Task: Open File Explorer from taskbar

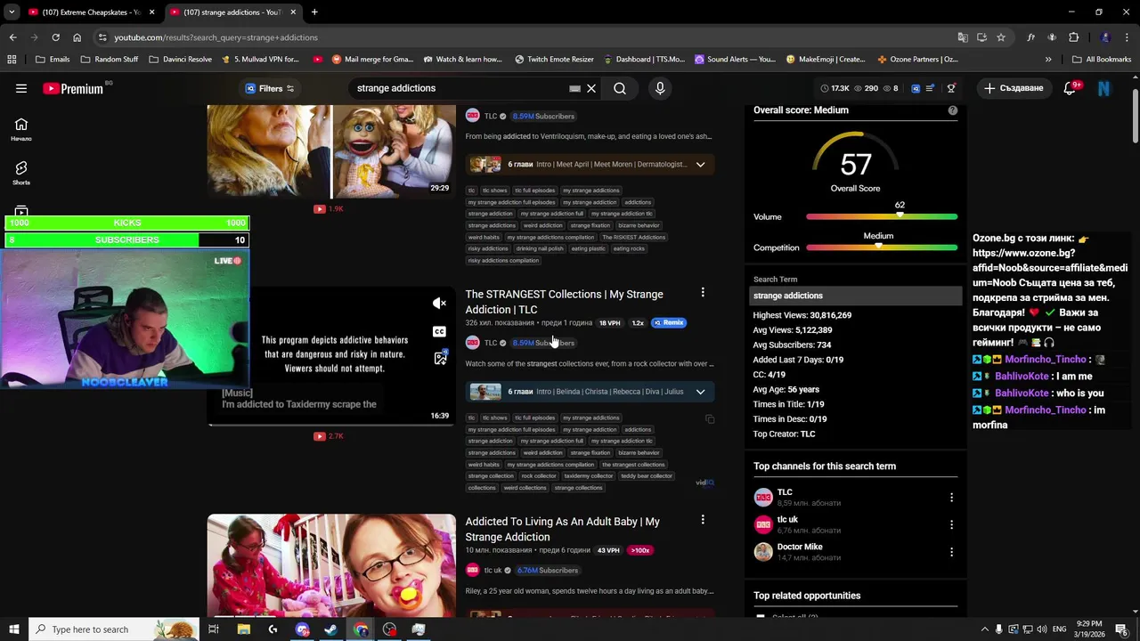Action: pos(243,629)
